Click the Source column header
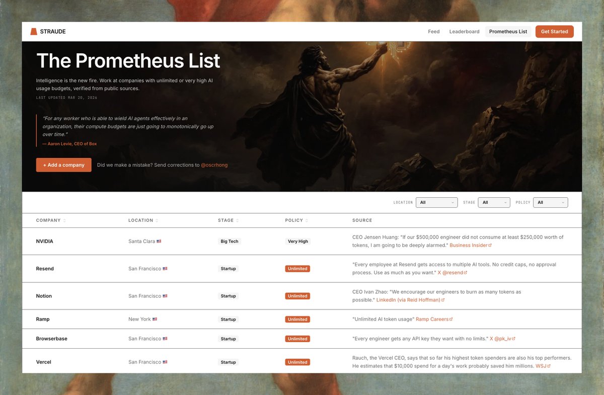604x395 pixels. pos(362,220)
